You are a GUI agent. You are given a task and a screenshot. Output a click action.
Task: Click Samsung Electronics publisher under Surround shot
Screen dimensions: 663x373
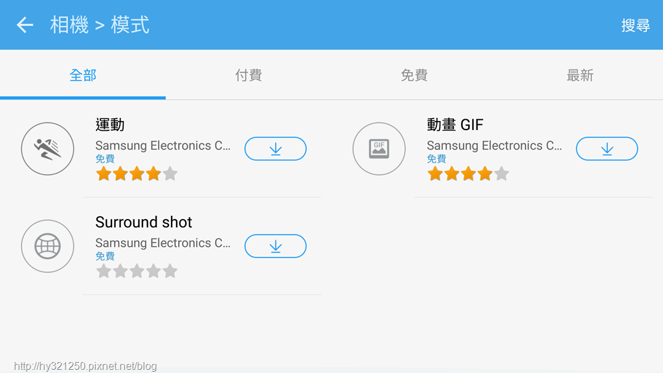[163, 243]
